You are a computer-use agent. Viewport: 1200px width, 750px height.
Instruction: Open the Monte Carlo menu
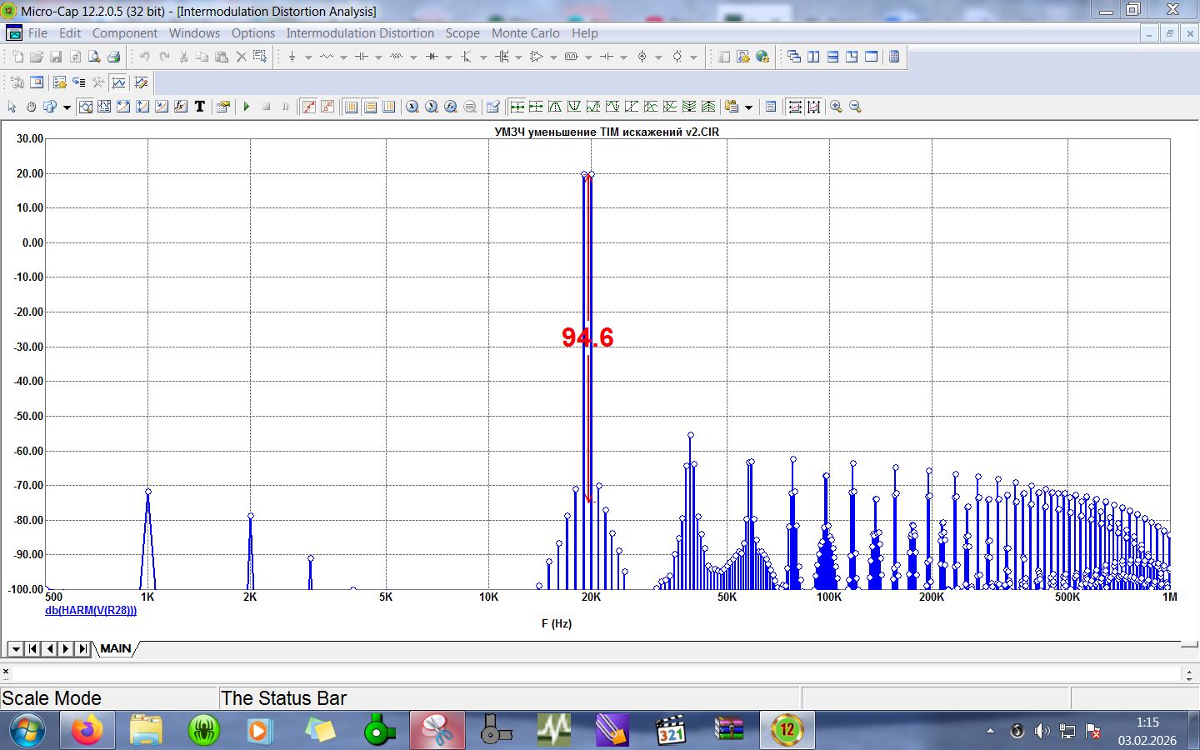click(x=525, y=33)
